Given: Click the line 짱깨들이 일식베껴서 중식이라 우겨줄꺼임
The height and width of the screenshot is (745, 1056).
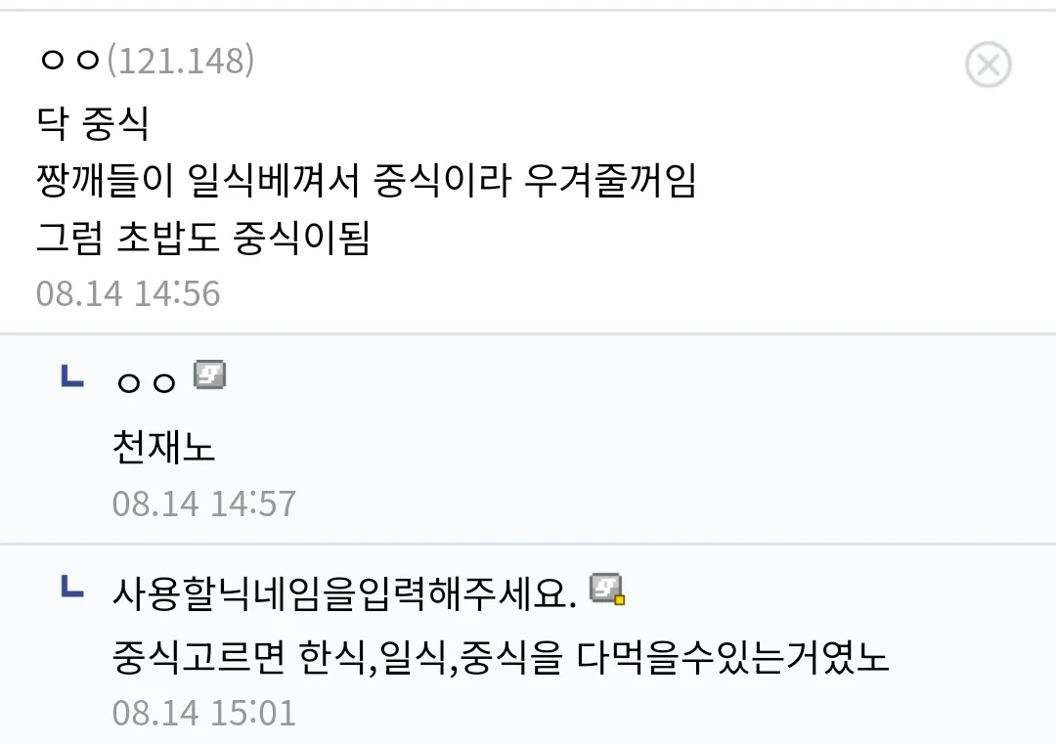Looking at the screenshot, I should 366,181.
